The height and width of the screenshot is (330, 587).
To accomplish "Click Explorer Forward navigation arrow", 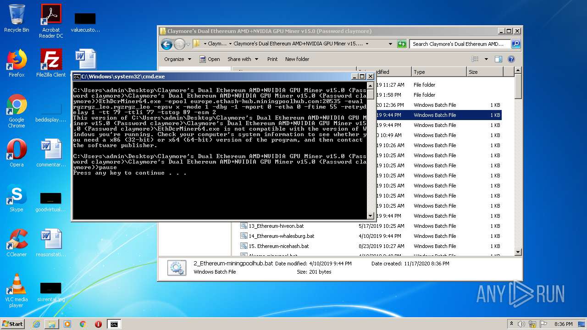I will pyautogui.click(x=179, y=44).
